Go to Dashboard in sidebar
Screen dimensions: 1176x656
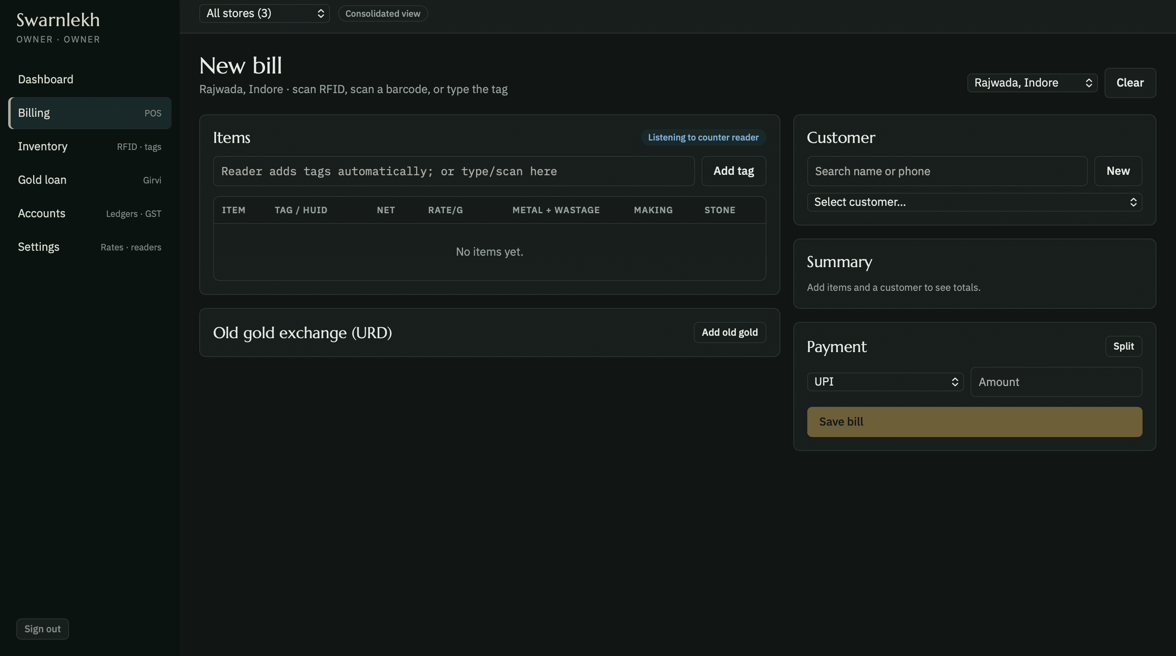[x=89, y=80]
